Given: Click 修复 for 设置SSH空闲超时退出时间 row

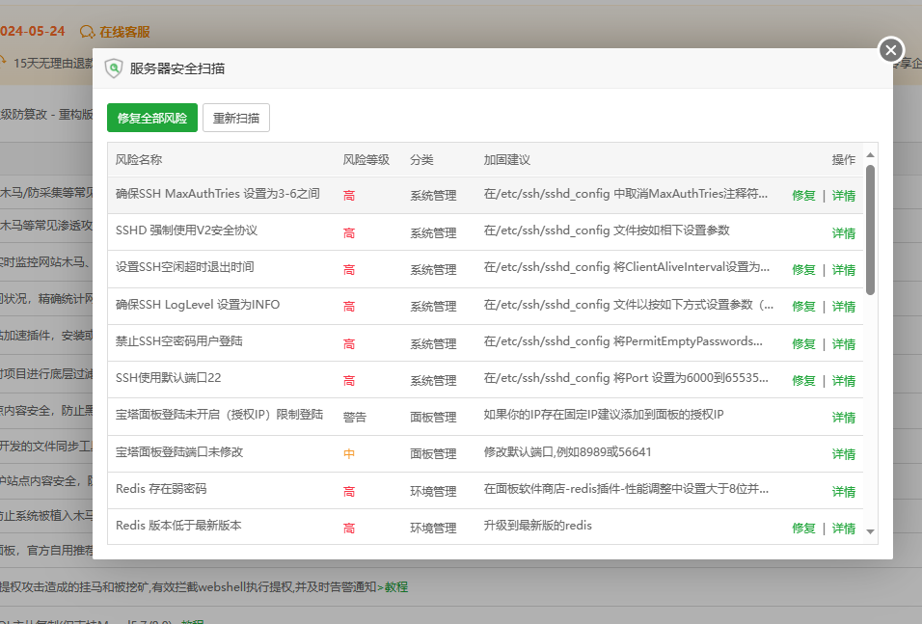Looking at the screenshot, I should [803, 270].
